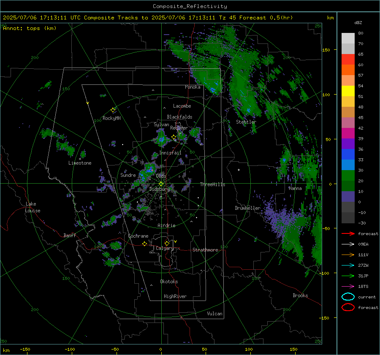Click the Stettler map label
Viewport: 380px width, 355px height.
tap(246, 122)
